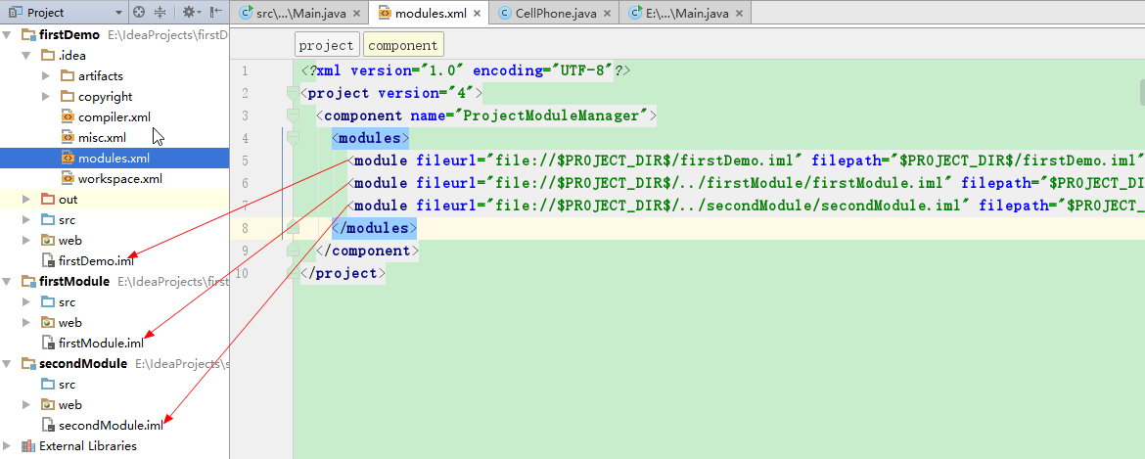The image size is (1145, 459).
Task: Click the artifacts folder icon
Action: (68, 76)
